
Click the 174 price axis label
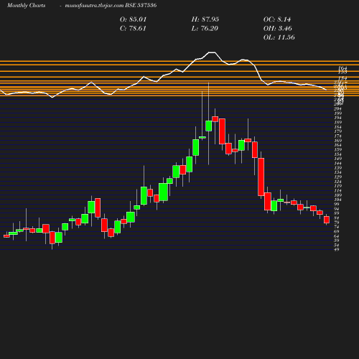[x=337, y=136]
